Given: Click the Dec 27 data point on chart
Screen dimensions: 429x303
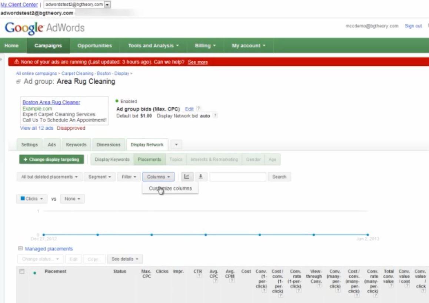Looking at the screenshot, I should [x=44, y=235].
